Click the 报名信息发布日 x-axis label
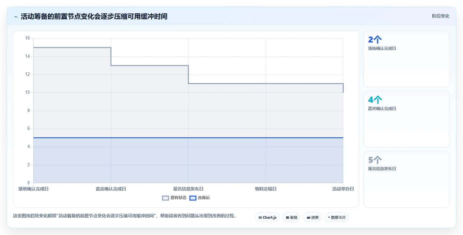 point(188,189)
